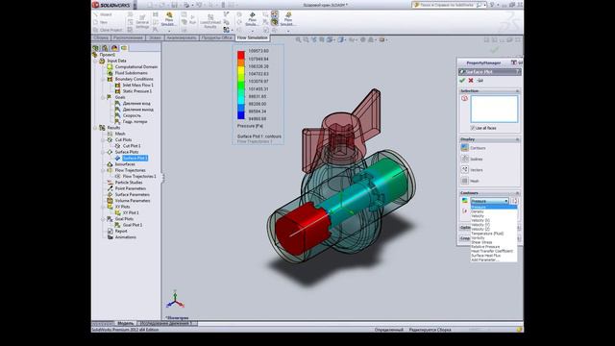Select Flow Trajectories 1 in the tree
Screen dimensions: 615x346
click(139, 176)
